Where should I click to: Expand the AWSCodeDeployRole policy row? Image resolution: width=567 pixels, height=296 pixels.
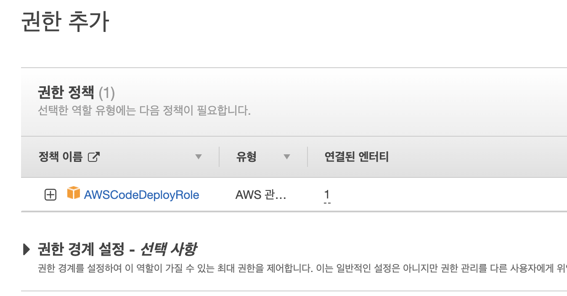tap(50, 195)
